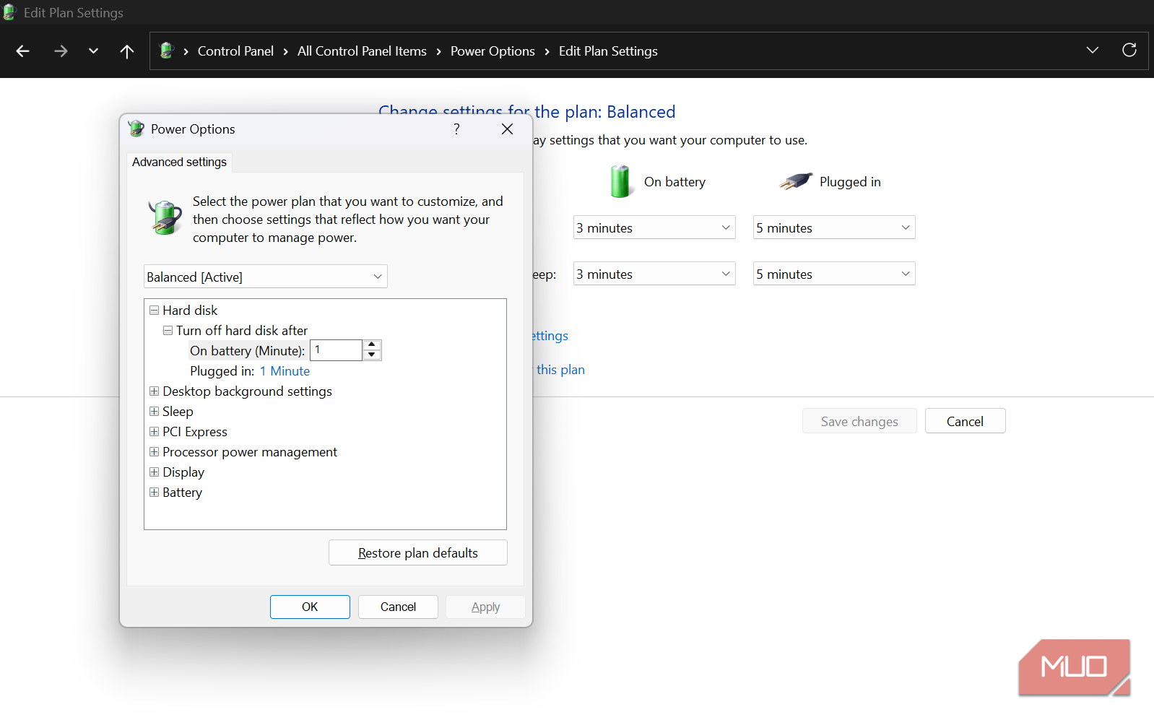Expand the address bar history dropdown

[1093, 50]
